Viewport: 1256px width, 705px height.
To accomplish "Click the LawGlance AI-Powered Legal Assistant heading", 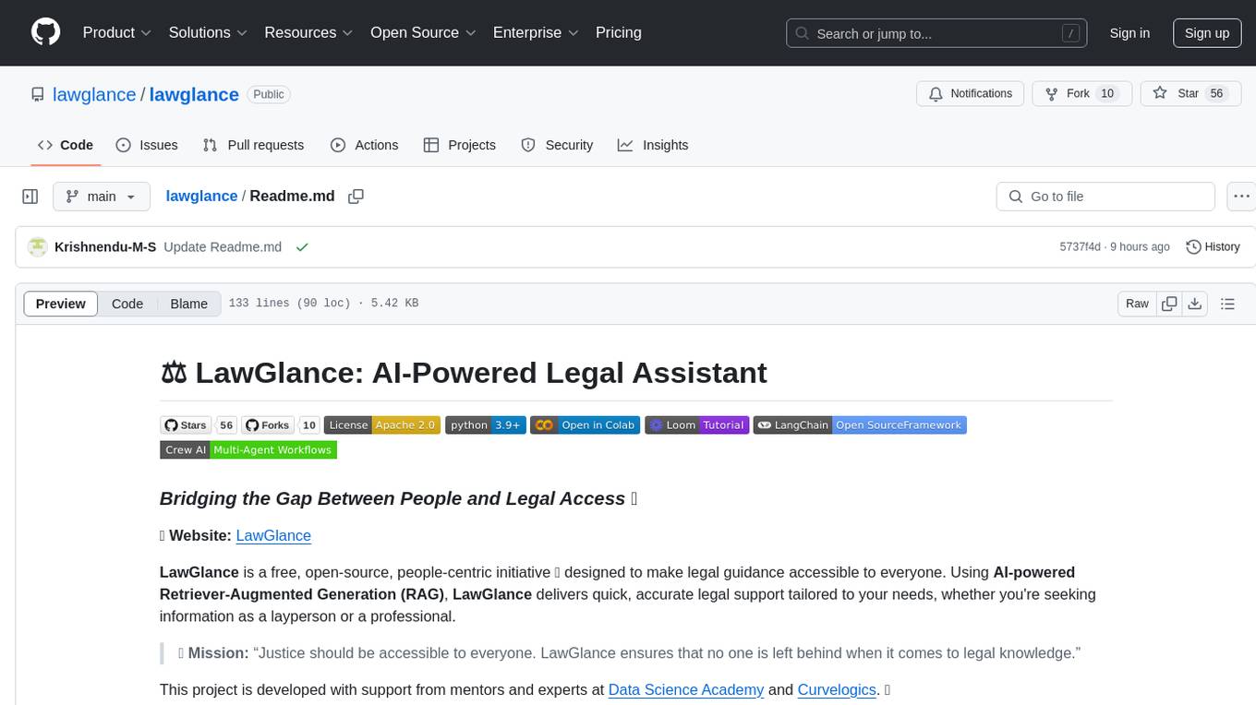I will coord(464,373).
